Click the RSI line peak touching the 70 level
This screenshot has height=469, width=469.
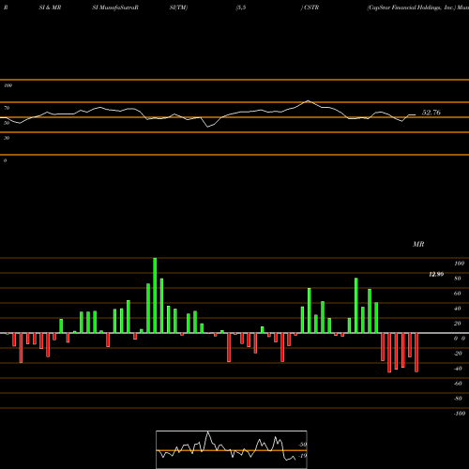pyautogui.click(x=308, y=101)
